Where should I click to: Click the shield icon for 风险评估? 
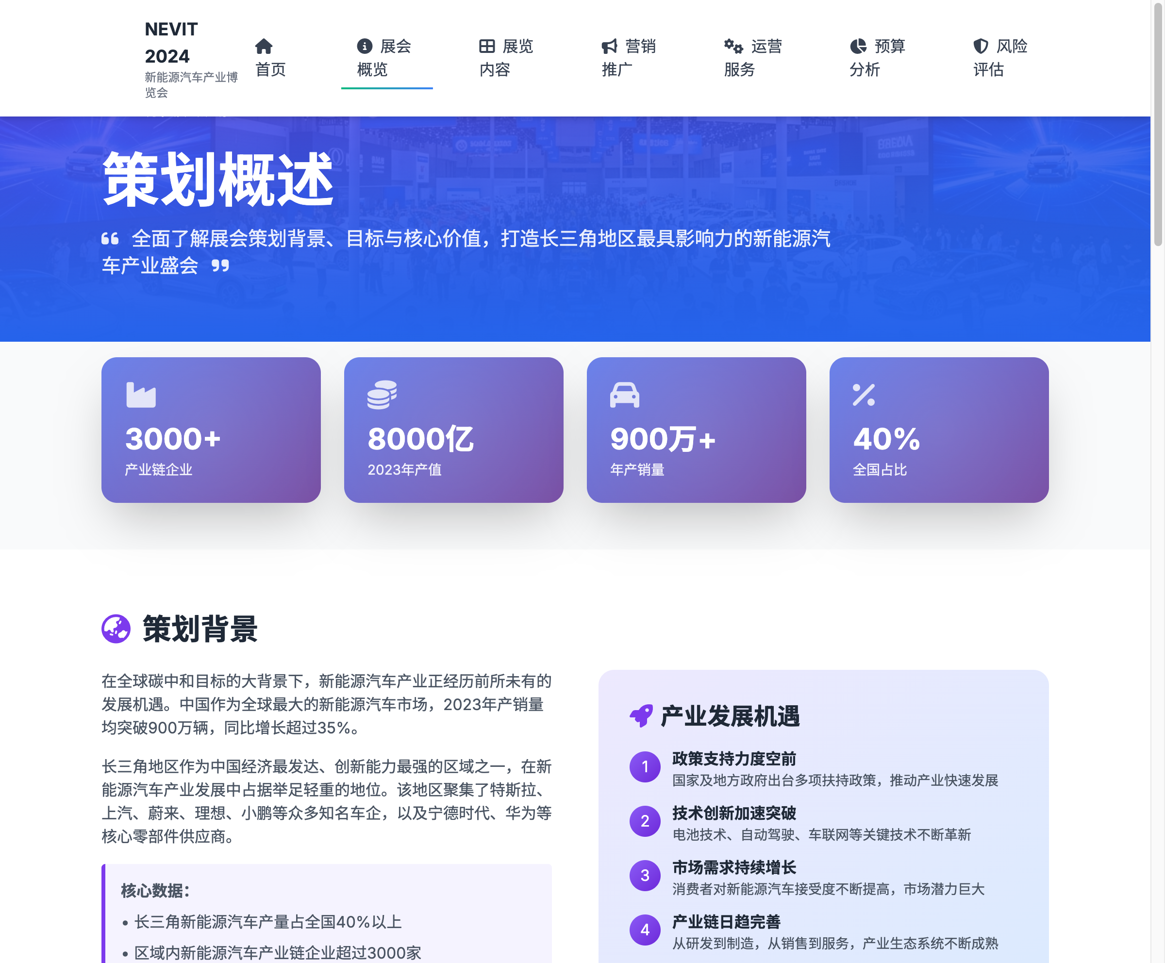(980, 46)
